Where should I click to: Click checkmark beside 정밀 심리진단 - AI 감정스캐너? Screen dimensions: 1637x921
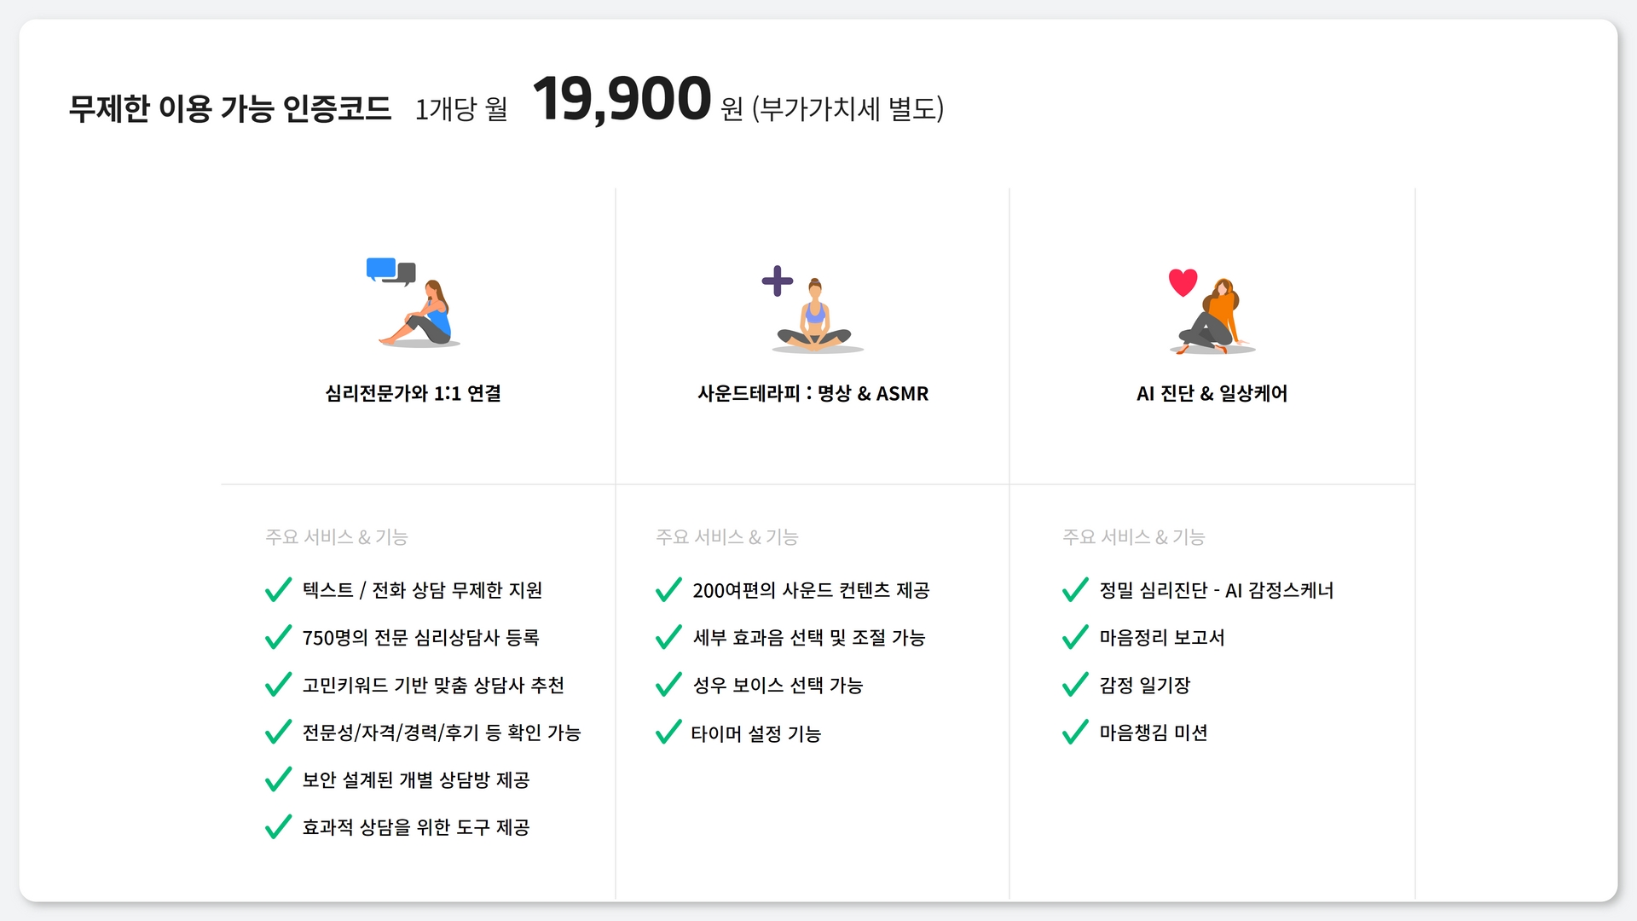[1075, 589]
